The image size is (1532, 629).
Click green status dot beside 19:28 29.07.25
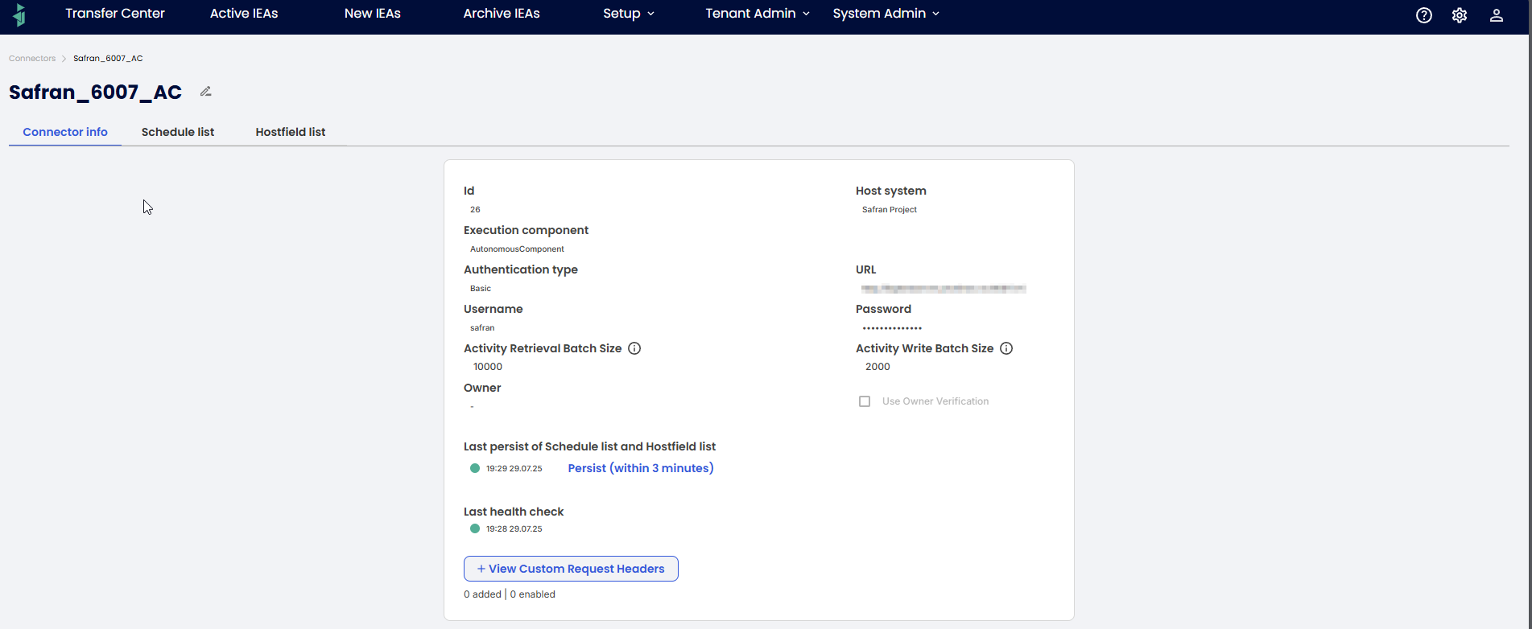pyautogui.click(x=475, y=528)
